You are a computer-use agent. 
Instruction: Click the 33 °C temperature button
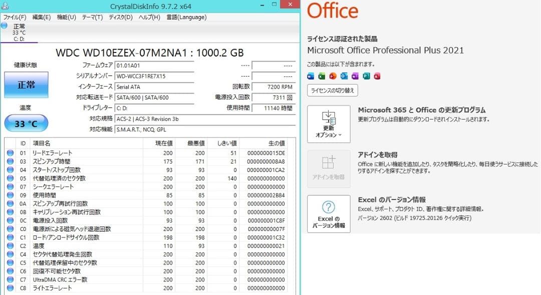pos(26,123)
